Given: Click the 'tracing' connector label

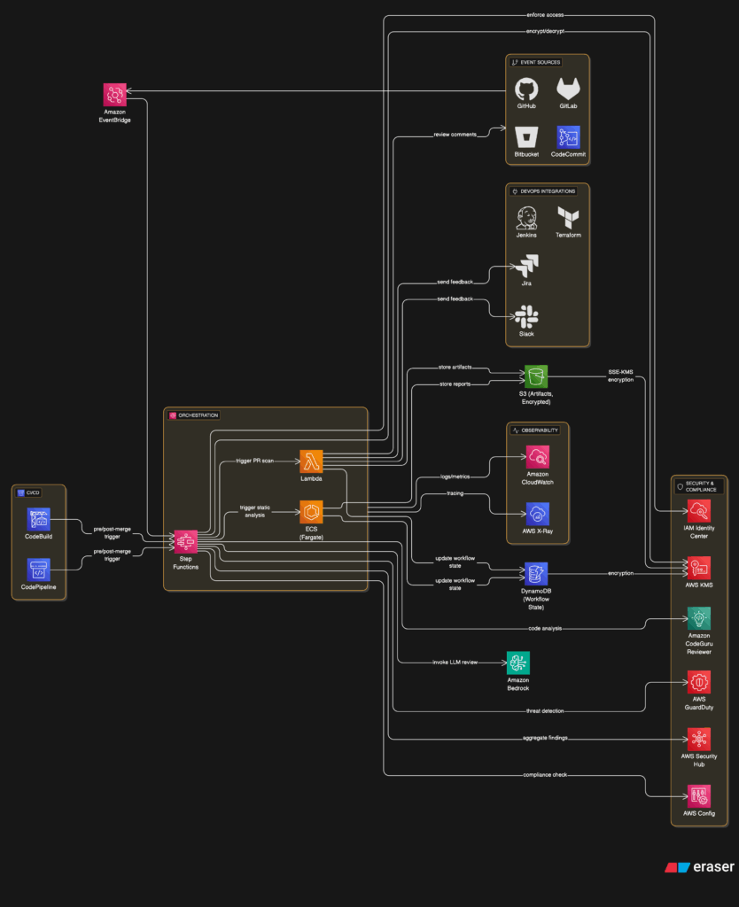Looking at the screenshot, I should 455,494.
